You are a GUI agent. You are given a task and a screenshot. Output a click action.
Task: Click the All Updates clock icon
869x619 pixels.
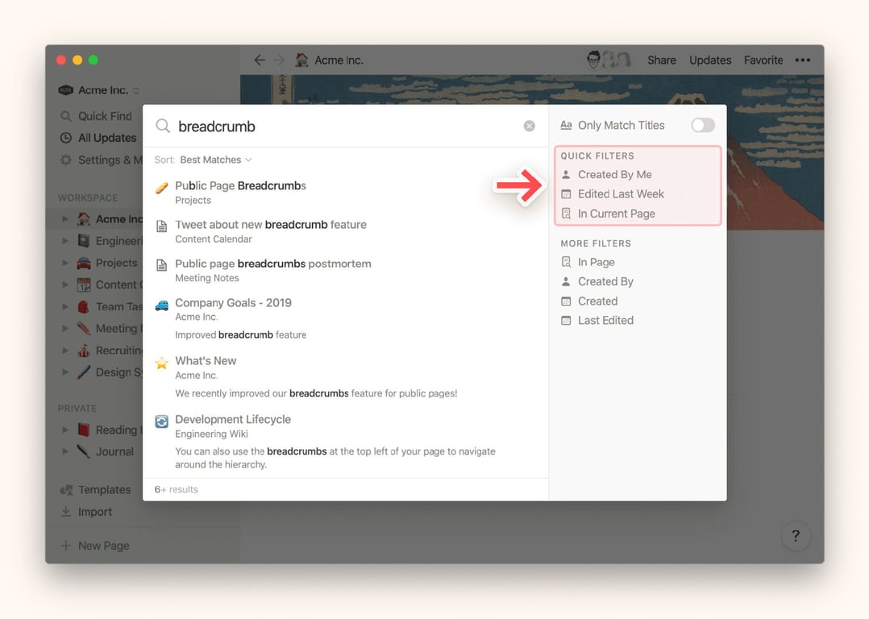click(x=66, y=138)
